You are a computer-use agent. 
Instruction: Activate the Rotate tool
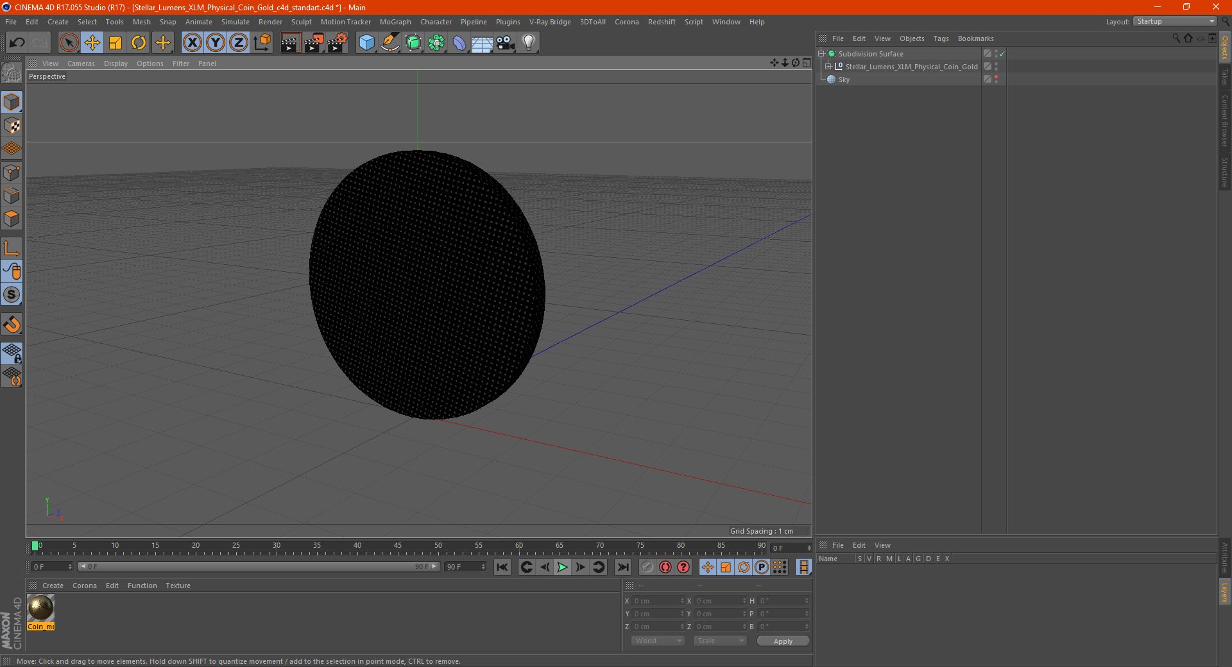[x=139, y=43]
